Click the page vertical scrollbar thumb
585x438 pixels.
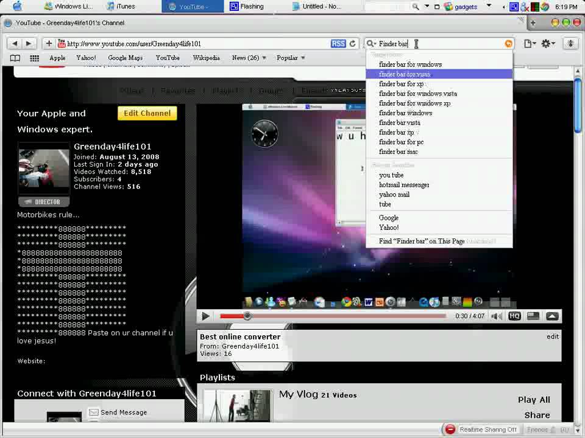point(578,105)
